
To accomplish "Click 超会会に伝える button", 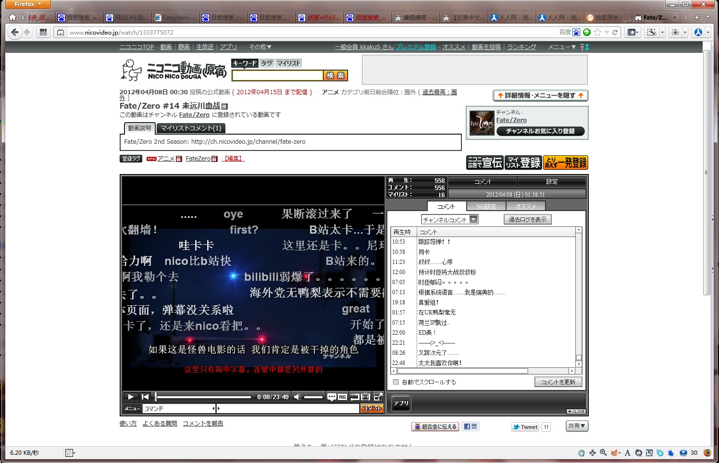I will pos(435,426).
